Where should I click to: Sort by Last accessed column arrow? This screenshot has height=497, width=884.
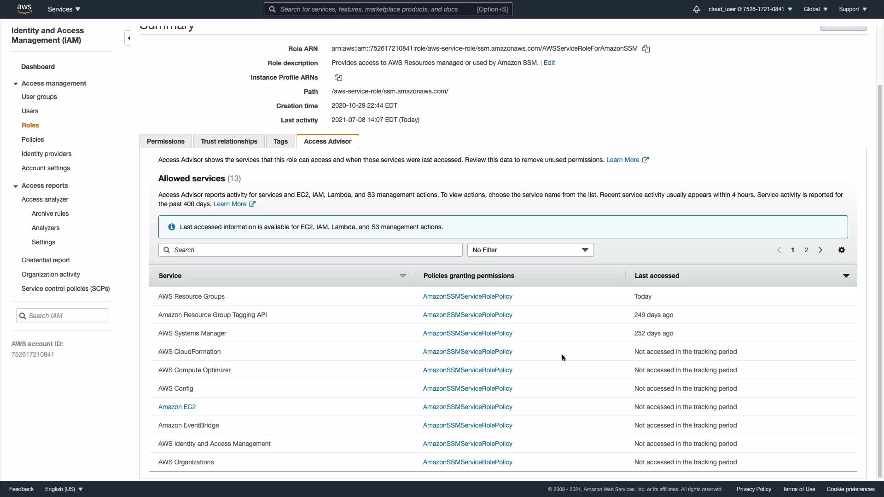click(x=846, y=276)
